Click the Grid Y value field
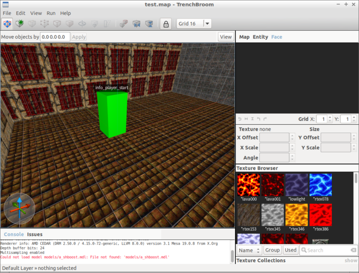 pos(346,119)
